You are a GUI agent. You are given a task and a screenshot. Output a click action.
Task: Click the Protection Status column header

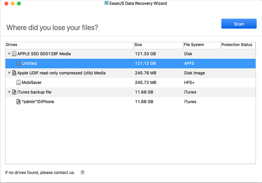click(237, 45)
